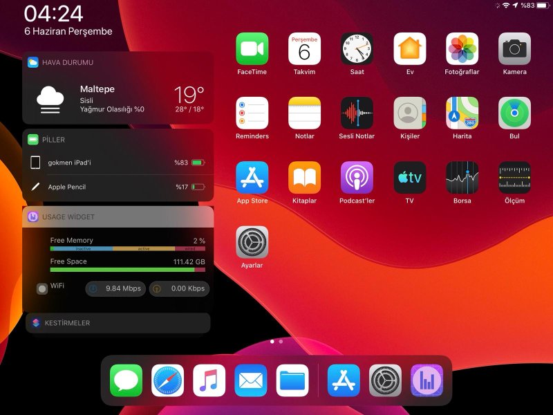This screenshot has height=415, width=553.
Task: Tap the Free Space usage bar
Action: (x=127, y=270)
